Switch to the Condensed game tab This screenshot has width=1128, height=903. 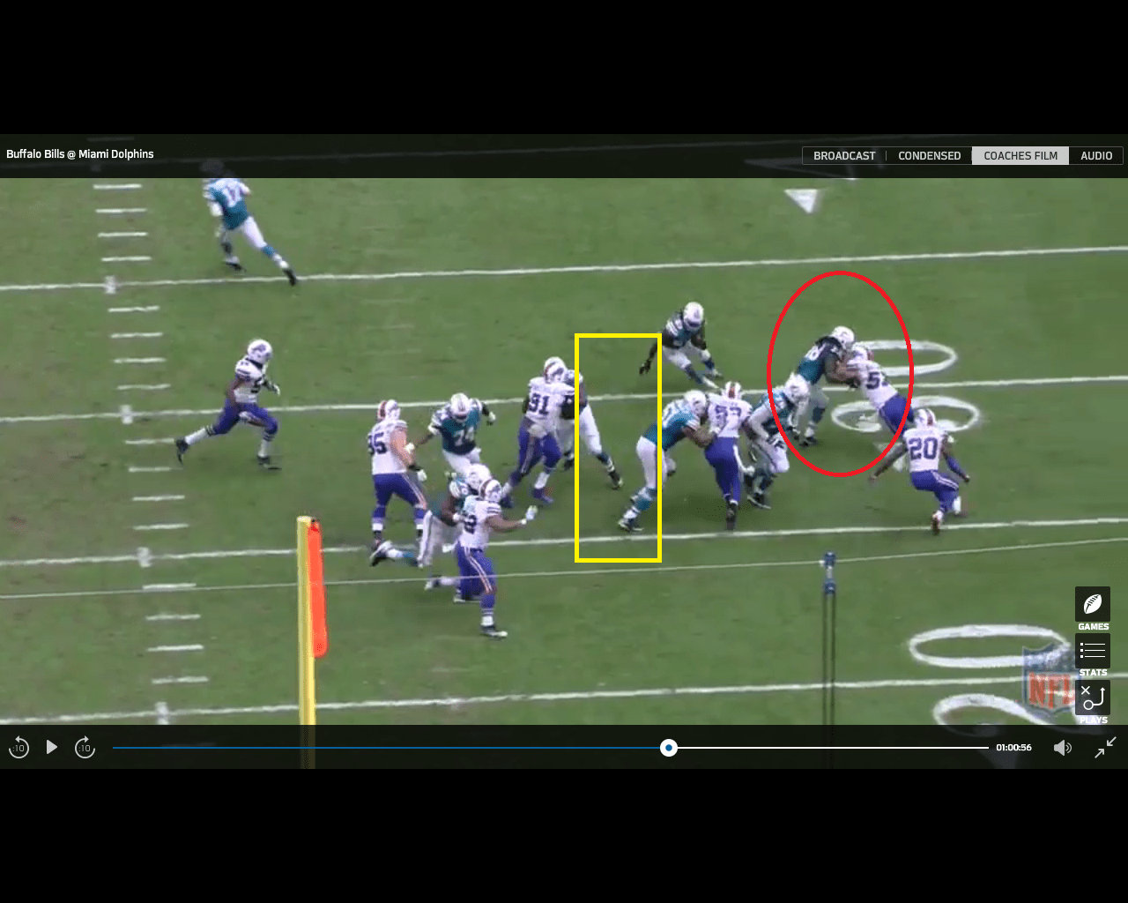[x=929, y=156]
